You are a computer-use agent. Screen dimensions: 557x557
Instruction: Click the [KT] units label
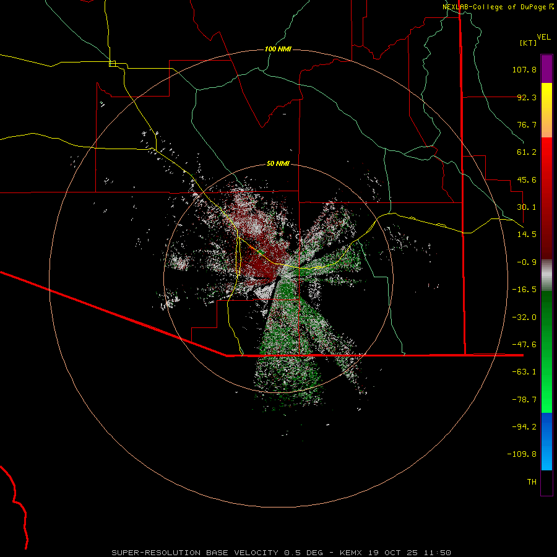pyautogui.click(x=528, y=43)
